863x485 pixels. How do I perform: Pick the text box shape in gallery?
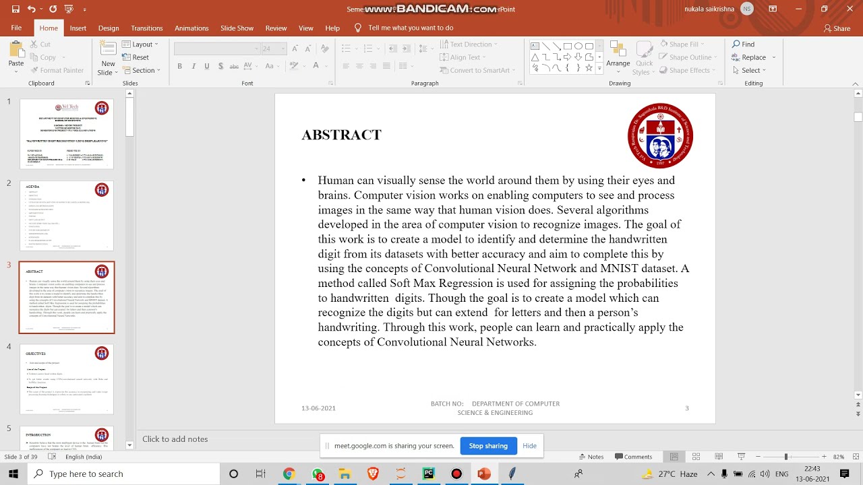(x=535, y=46)
